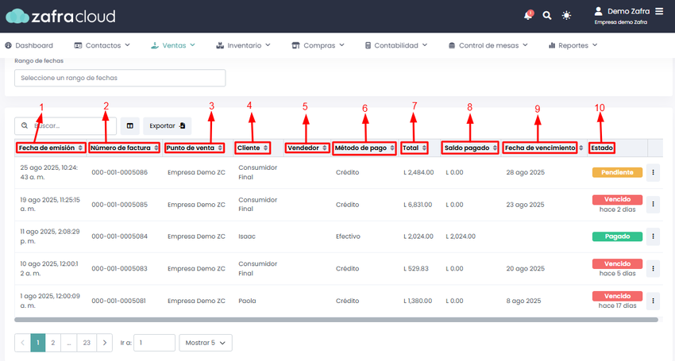Open actions menu for invoice 000-001-0005084
675x361 pixels.
[x=653, y=236]
